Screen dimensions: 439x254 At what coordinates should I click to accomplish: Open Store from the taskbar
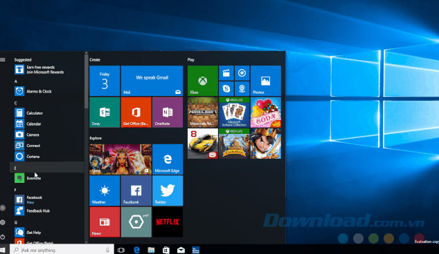[166, 250]
